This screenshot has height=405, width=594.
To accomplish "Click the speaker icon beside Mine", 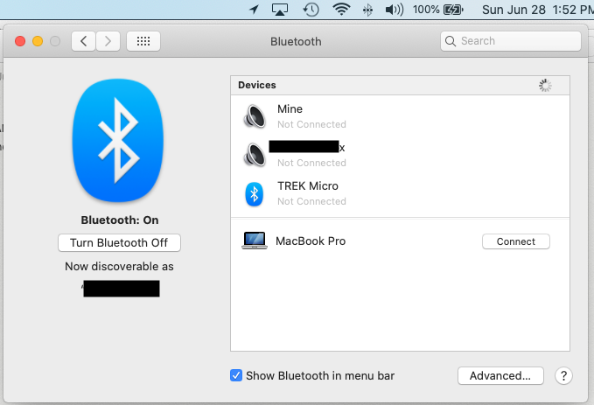I will point(255,116).
